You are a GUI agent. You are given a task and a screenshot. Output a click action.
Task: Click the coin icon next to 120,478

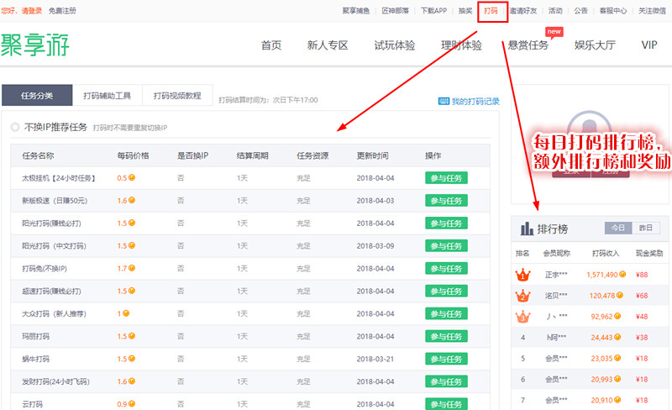coord(620,296)
